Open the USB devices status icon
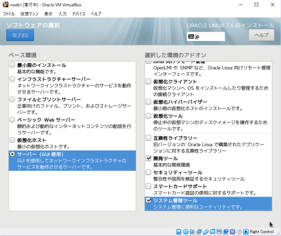 point(206,232)
